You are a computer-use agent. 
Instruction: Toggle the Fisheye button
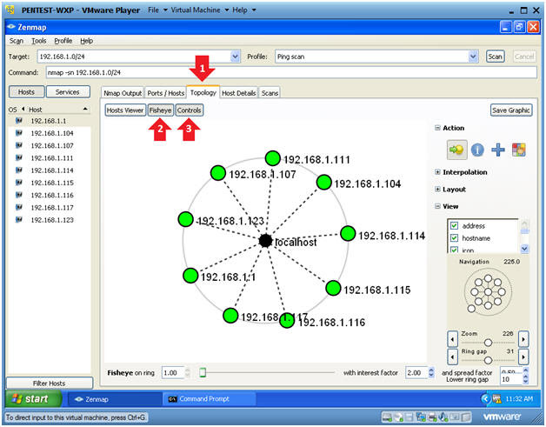[x=160, y=110]
